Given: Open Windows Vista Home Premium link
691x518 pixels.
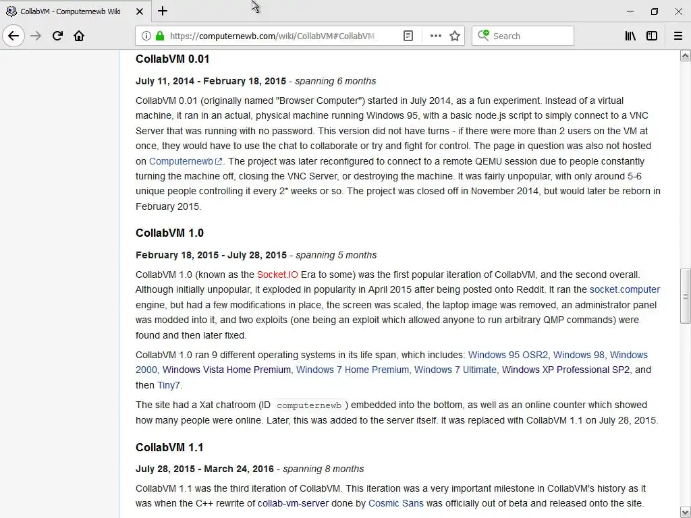Looking at the screenshot, I should (x=227, y=370).
